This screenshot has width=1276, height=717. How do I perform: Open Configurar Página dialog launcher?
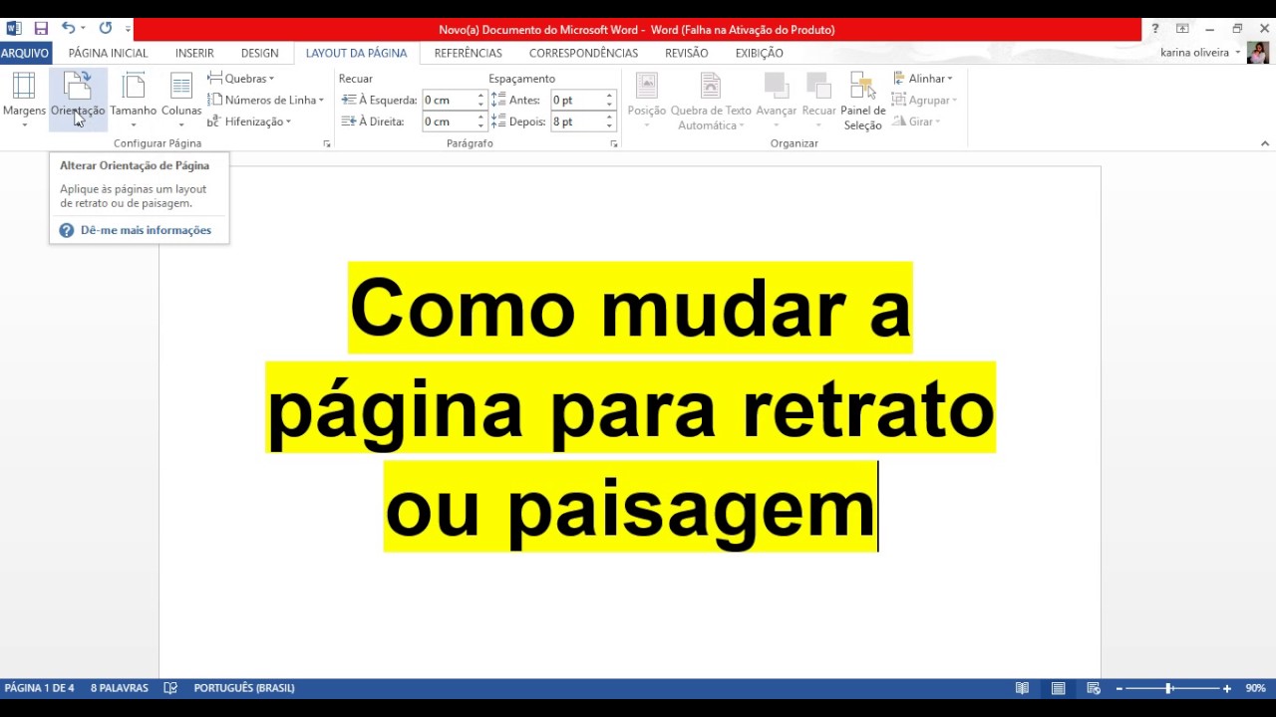point(327,144)
